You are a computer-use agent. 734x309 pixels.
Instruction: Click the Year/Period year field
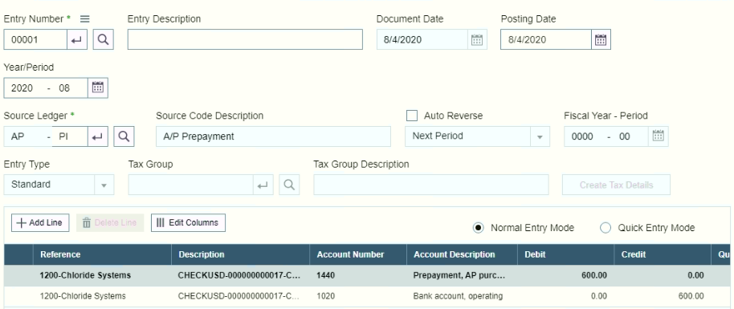tap(22, 88)
